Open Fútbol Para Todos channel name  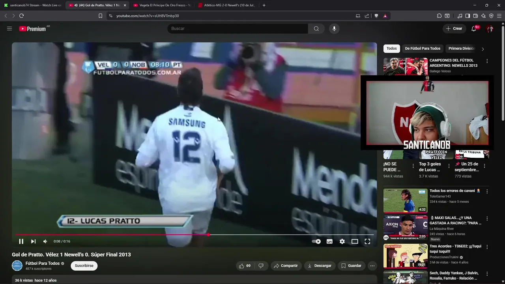point(43,263)
